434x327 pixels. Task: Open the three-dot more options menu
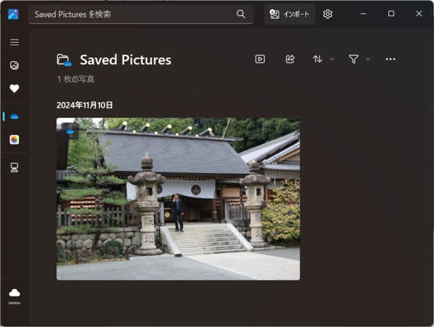point(390,59)
